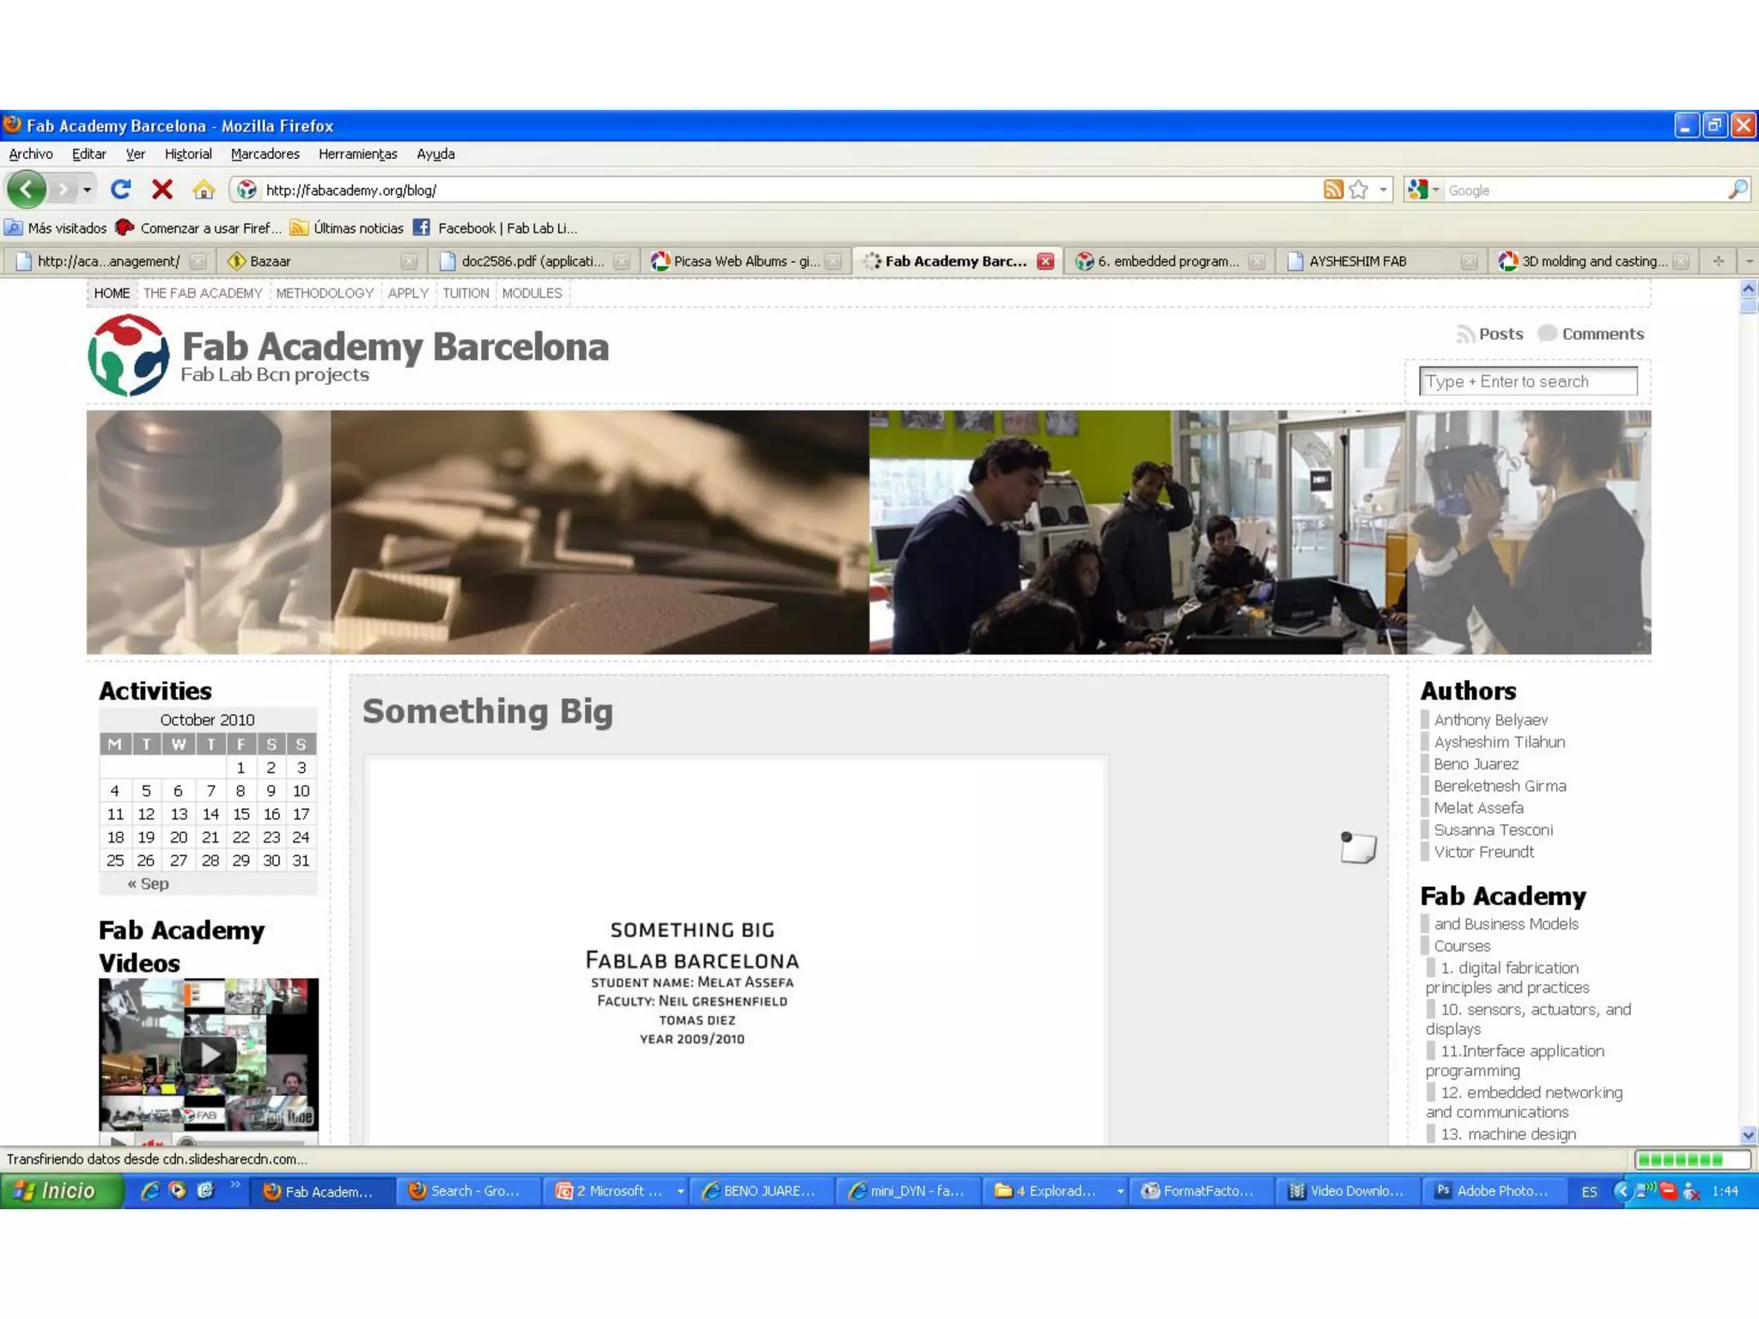Click the blog search input field
Screen dimensions: 1759x1319
tap(1527, 381)
